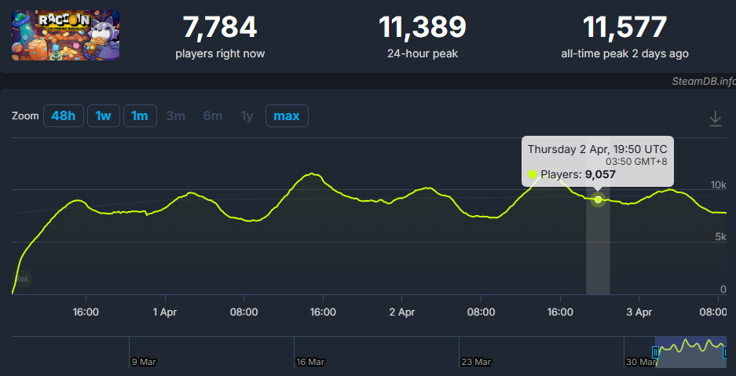Open the Raccoin game banner image
Viewport: 736px width, 376px height.
(x=65, y=35)
